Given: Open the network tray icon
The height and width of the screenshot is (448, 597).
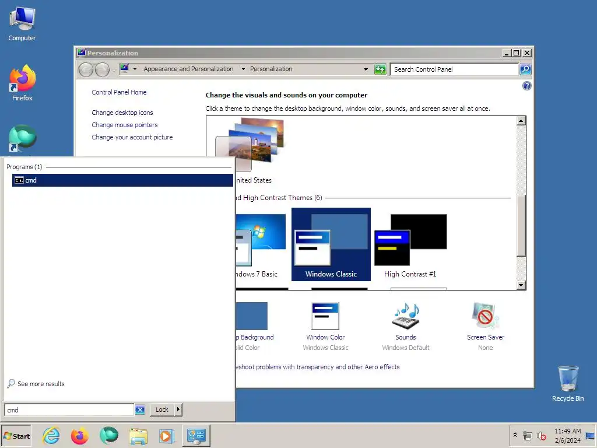Looking at the screenshot, I should 527,436.
